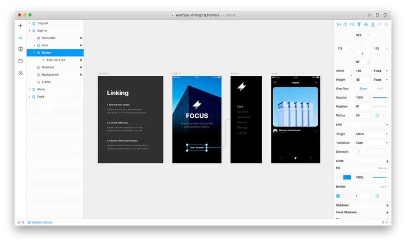Collapse the Button layer
The width and height of the screenshot is (406, 245).
[x=35, y=53]
